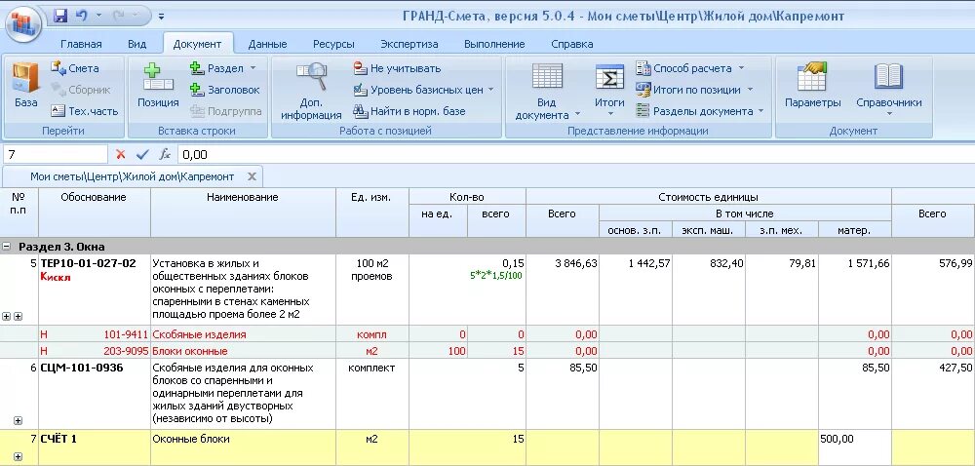
Task: Cancel formula edit with red X
Action: [x=121, y=154]
